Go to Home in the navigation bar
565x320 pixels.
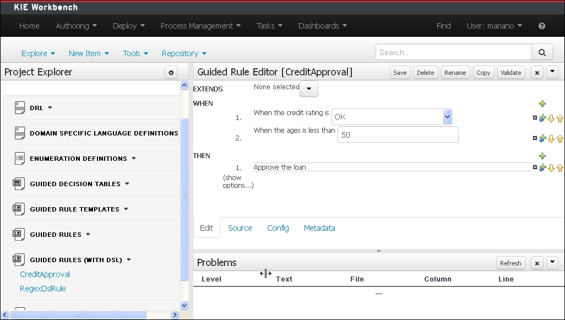(29, 26)
